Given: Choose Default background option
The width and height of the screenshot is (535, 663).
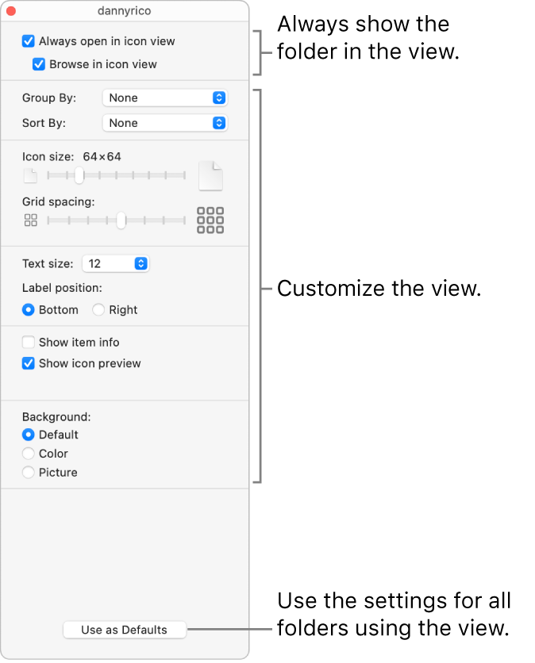Looking at the screenshot, I should (x=29, y=435).
